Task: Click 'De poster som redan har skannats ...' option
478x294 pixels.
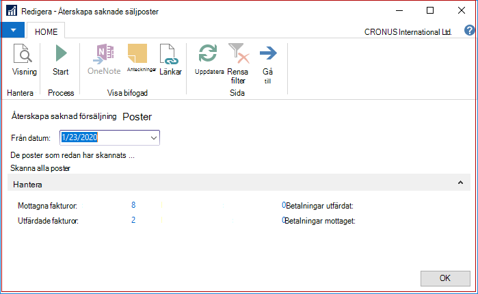Action: (72, 155)
